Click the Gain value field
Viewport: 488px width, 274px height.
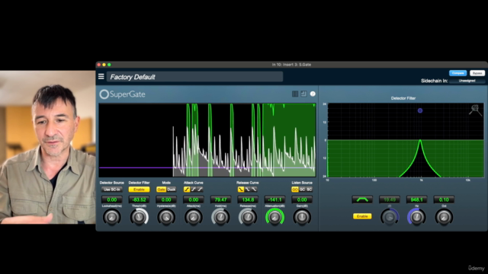[302, 199]
